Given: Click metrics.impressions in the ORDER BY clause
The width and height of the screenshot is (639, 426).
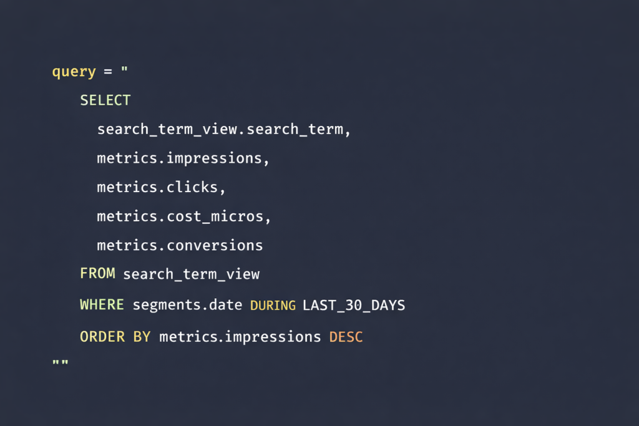Looking at the screenshot, I should (240, 337).
